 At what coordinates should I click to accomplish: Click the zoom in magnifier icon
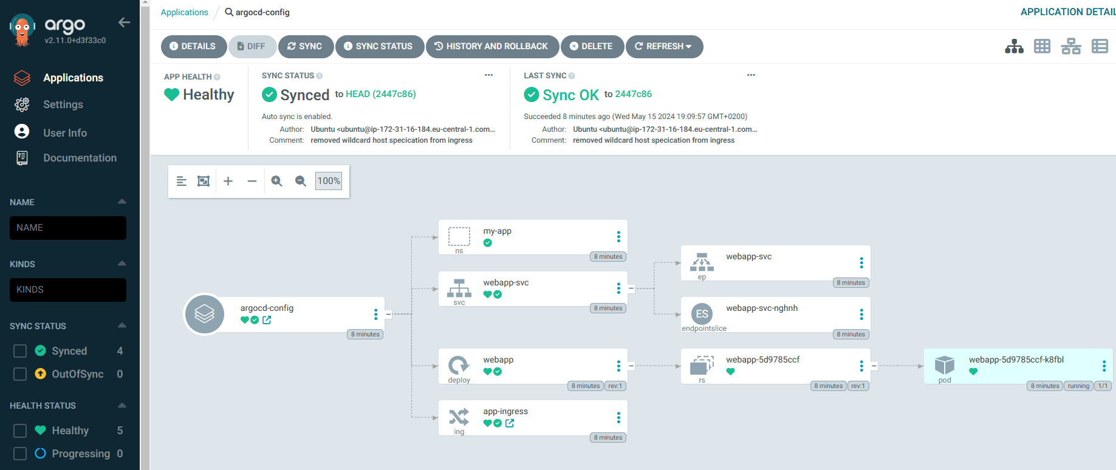point(276,181)
